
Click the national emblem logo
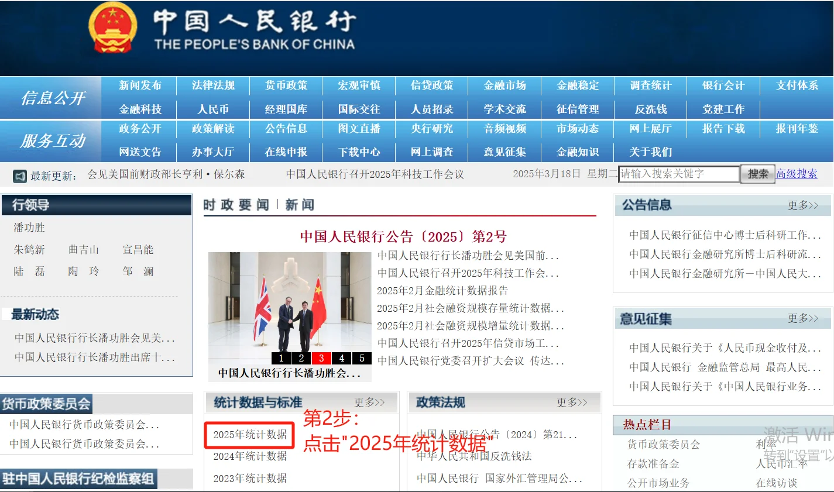tap(113, 29)
